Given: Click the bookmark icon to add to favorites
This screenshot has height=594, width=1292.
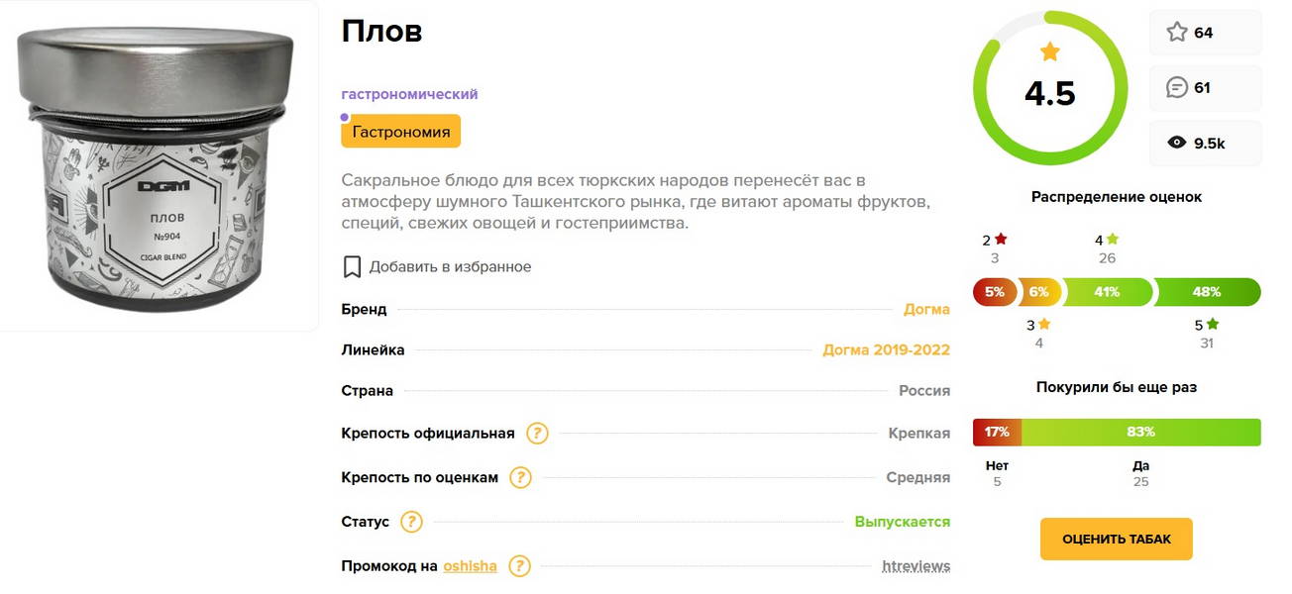Looking at the screenshot, I should coord(352,267).
